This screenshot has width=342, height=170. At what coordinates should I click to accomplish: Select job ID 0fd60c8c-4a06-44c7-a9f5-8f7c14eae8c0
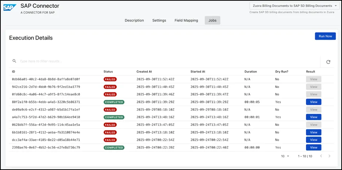(46, 95)
